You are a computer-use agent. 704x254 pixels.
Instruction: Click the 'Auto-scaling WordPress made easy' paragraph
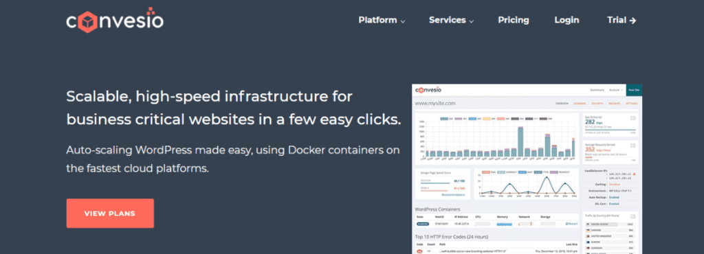click(x=232, y=159)
